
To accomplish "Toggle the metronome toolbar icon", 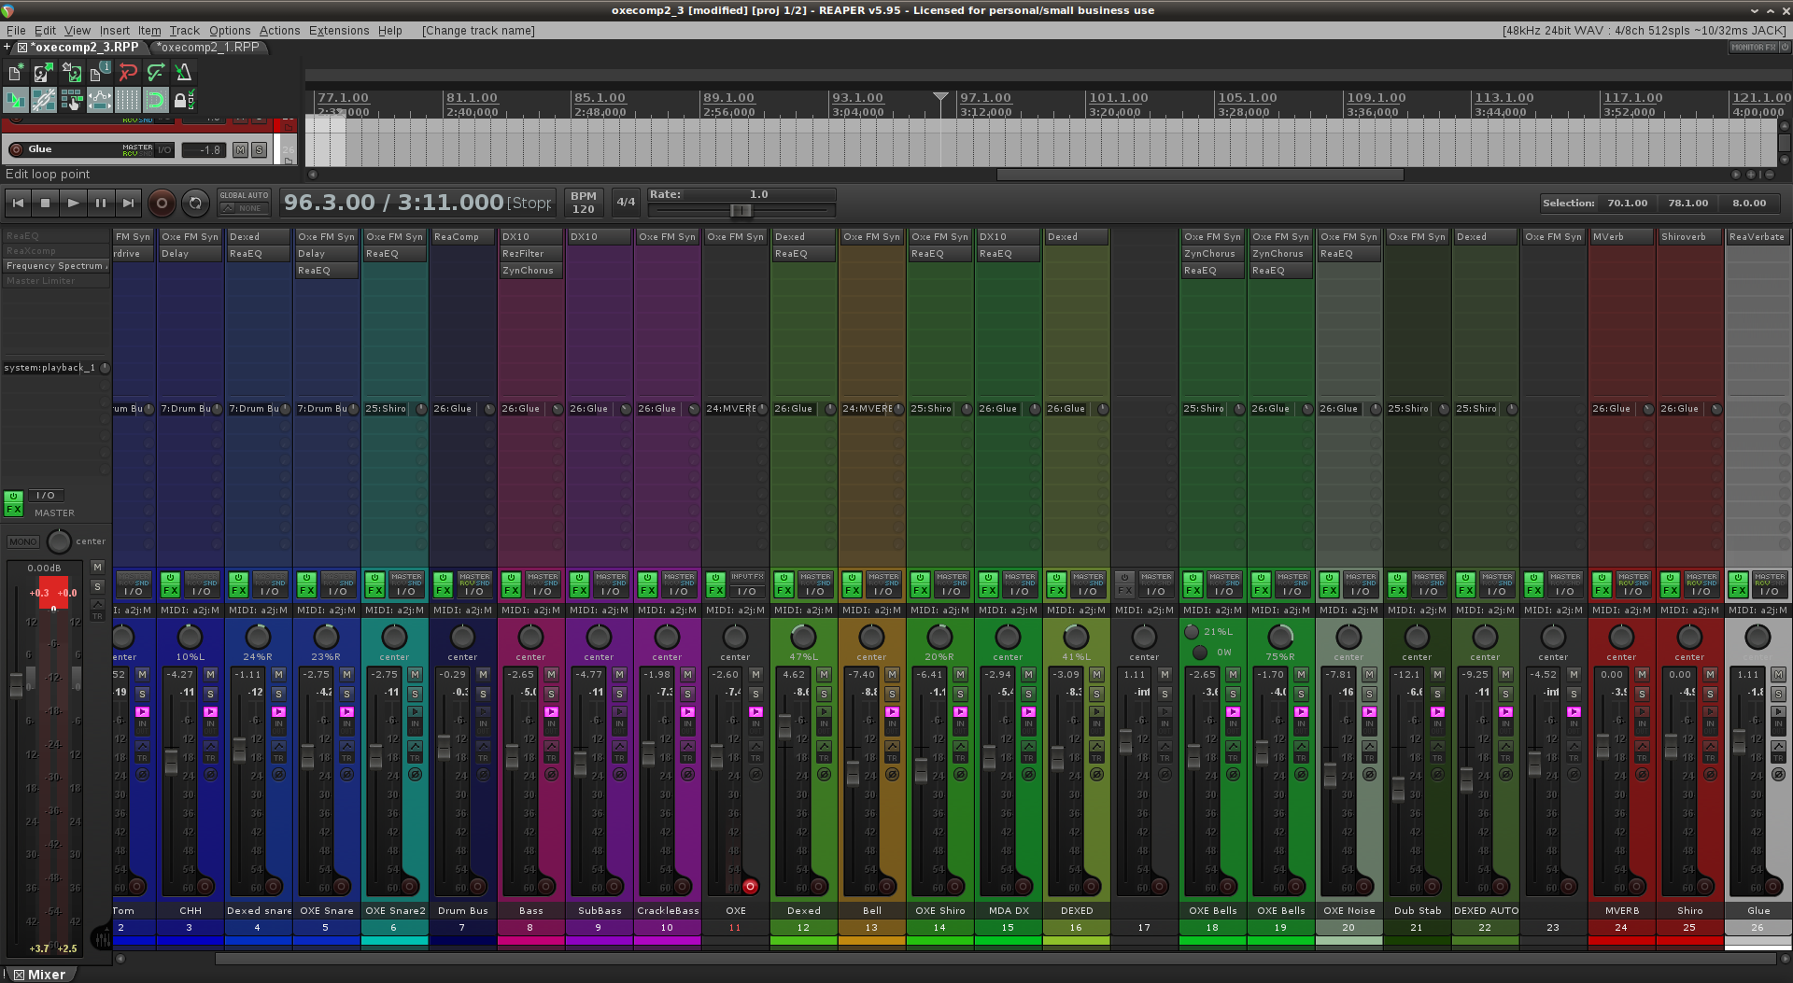I will [184, 72].
